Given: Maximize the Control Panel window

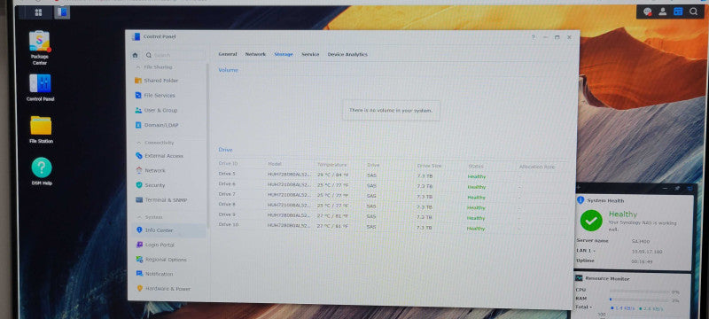Looking at the screenshot, I should 557,37.
